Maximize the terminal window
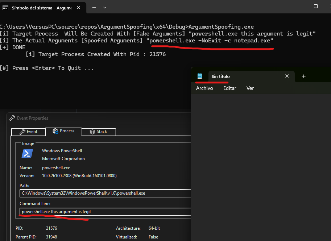331x241 pixels. click(x=316, y=6)
